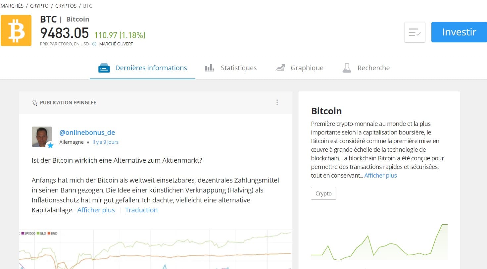Click the blue star badge on avatar
The width and height of the screenshot is (487, 269).
click(x=50, y=145)
